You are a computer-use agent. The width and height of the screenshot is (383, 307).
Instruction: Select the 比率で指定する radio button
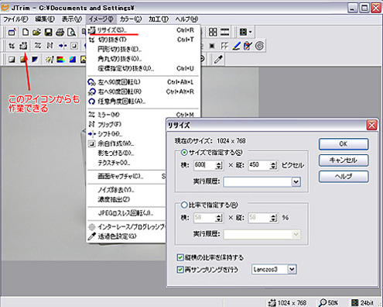point(184,205)
